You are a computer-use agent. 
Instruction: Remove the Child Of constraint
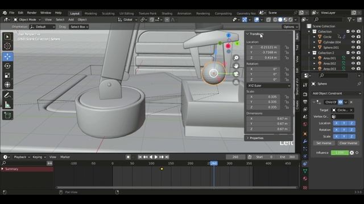click(351, 102)
